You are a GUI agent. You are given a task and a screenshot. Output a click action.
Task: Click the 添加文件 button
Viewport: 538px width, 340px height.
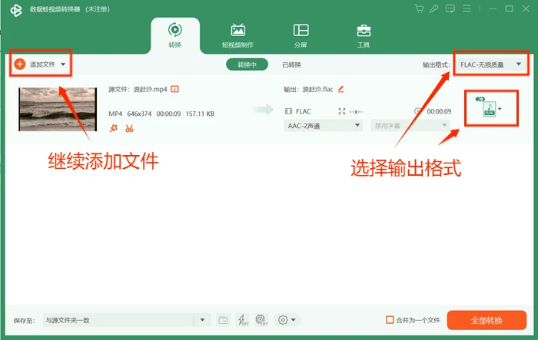click(x=40, y=64)
